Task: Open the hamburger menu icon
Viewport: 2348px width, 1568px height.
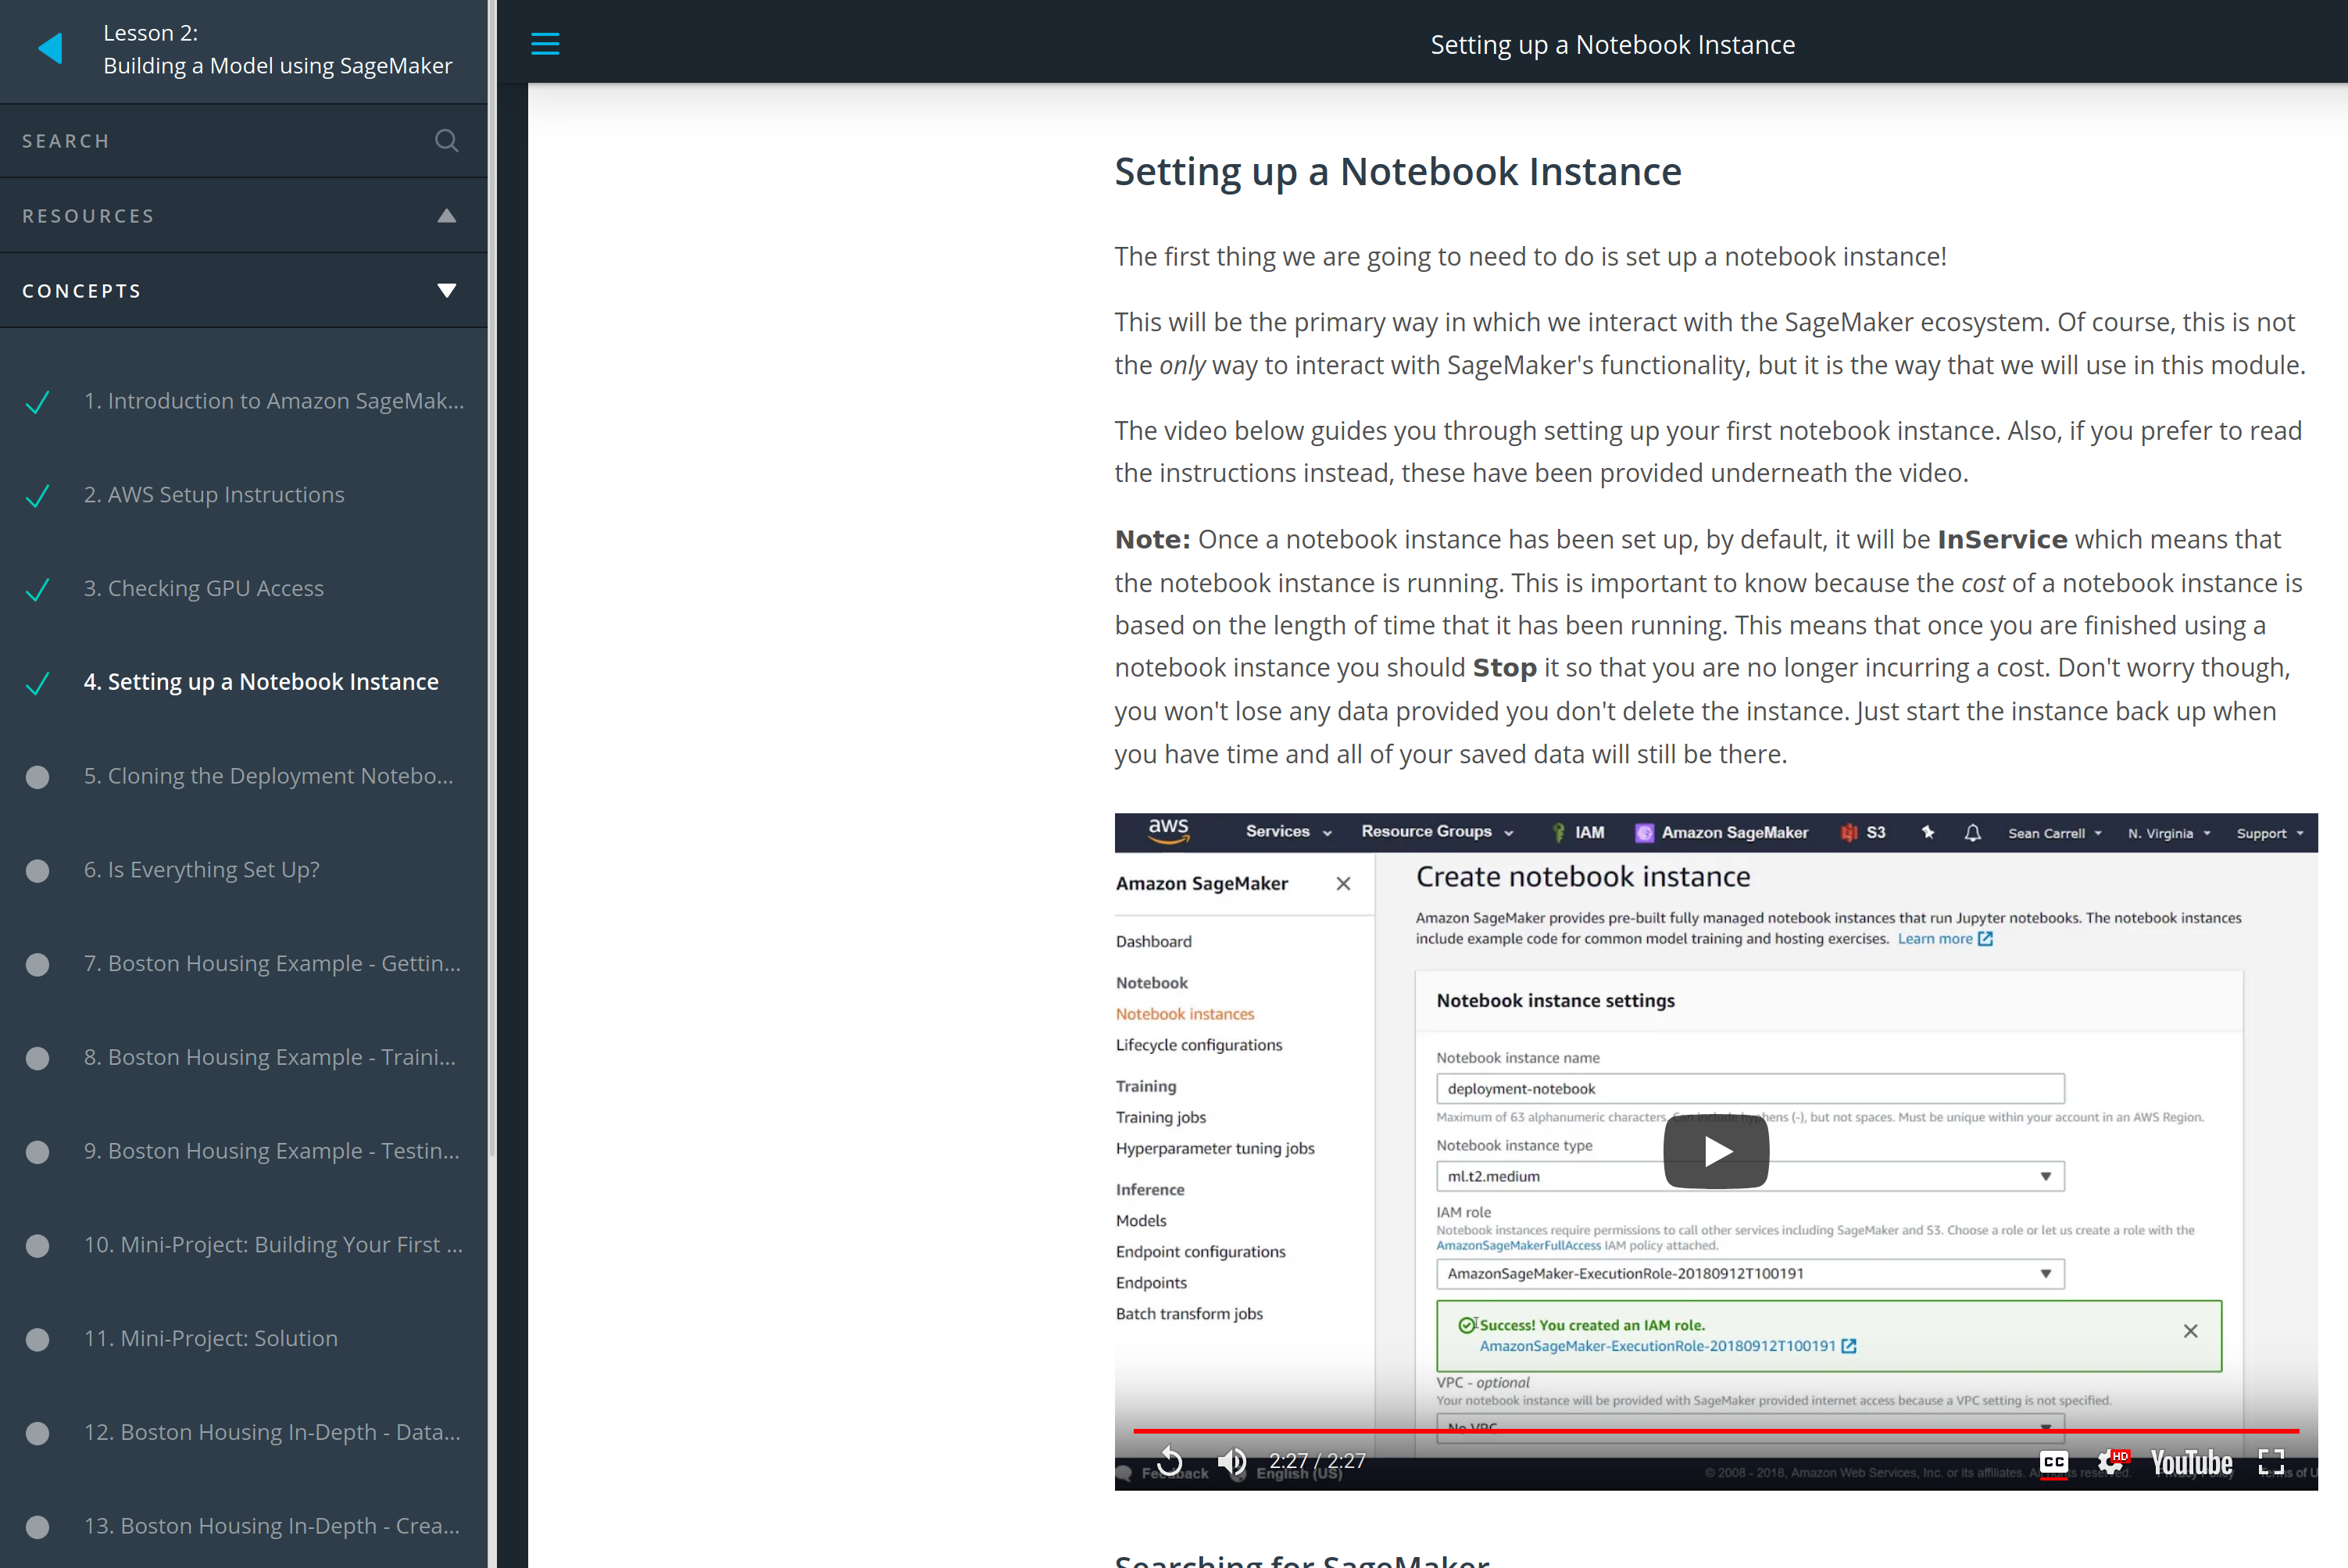Action: (545, 44)
